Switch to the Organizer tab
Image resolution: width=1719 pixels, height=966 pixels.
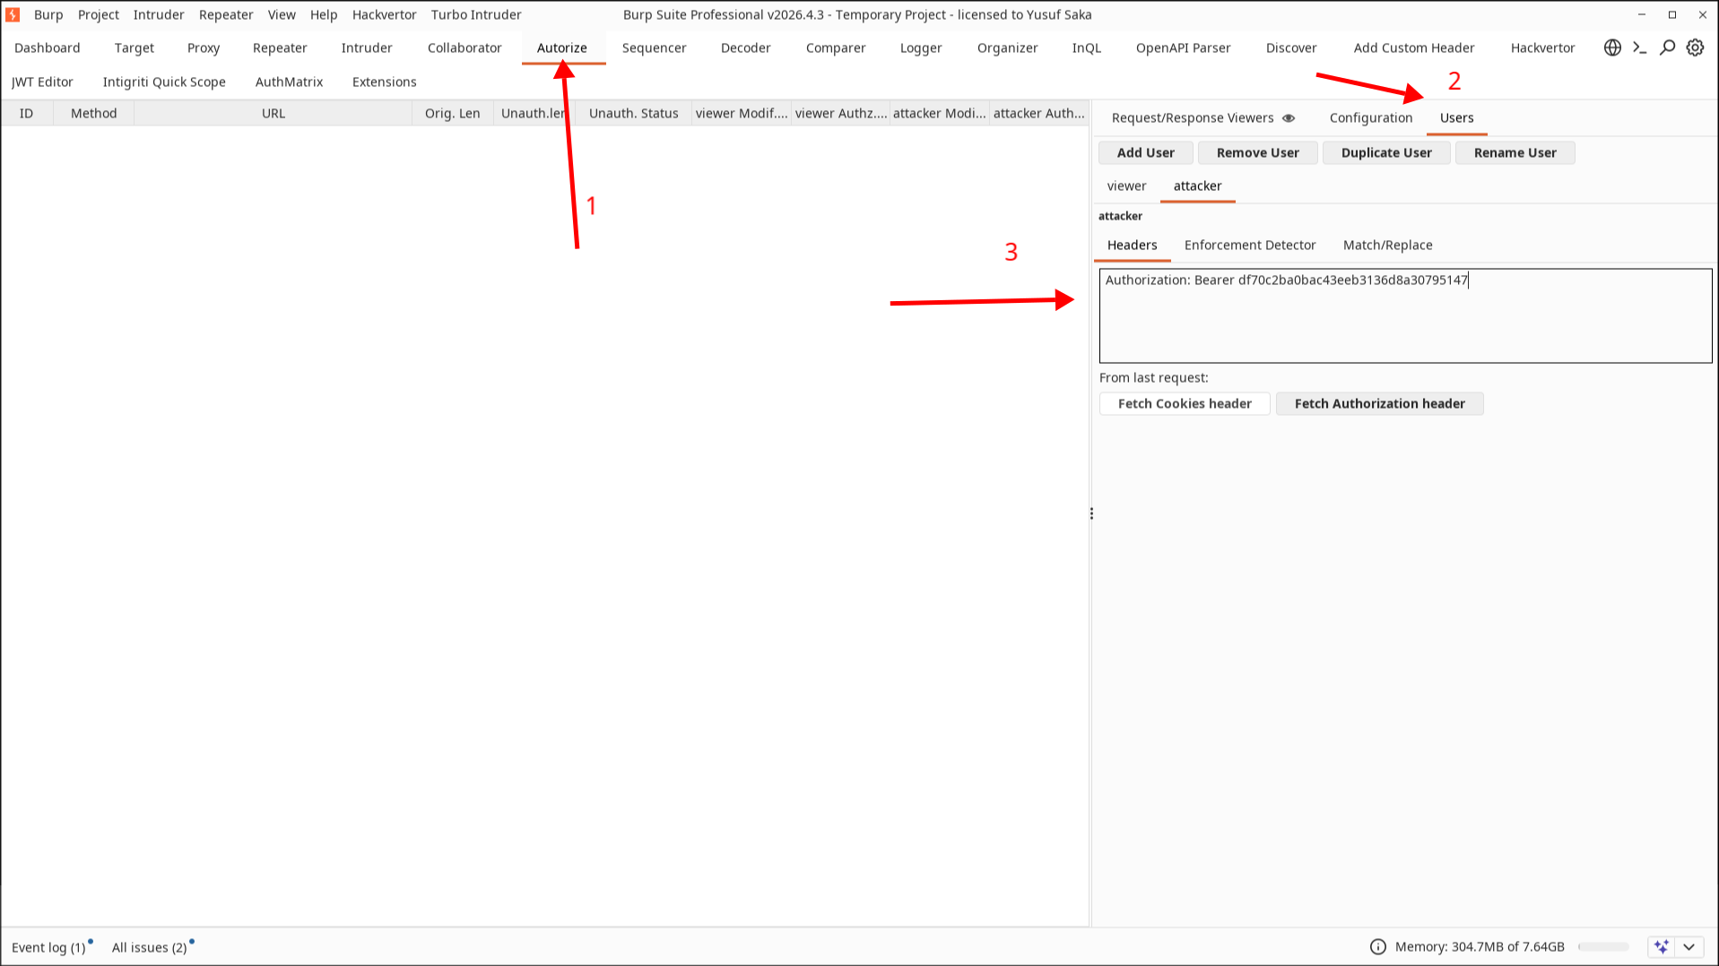coord(1008,47)
